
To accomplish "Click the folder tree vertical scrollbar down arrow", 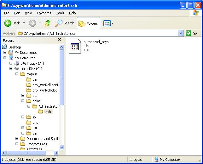I will coord(62,147).
